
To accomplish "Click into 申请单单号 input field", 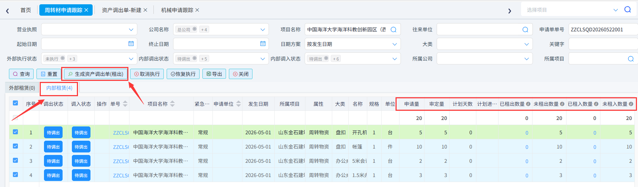I will [x=603, y=30].
